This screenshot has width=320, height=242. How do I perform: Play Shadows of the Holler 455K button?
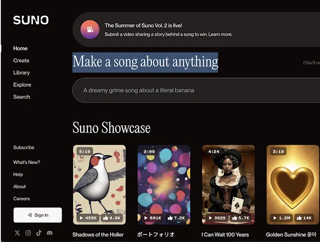(88, 218)
